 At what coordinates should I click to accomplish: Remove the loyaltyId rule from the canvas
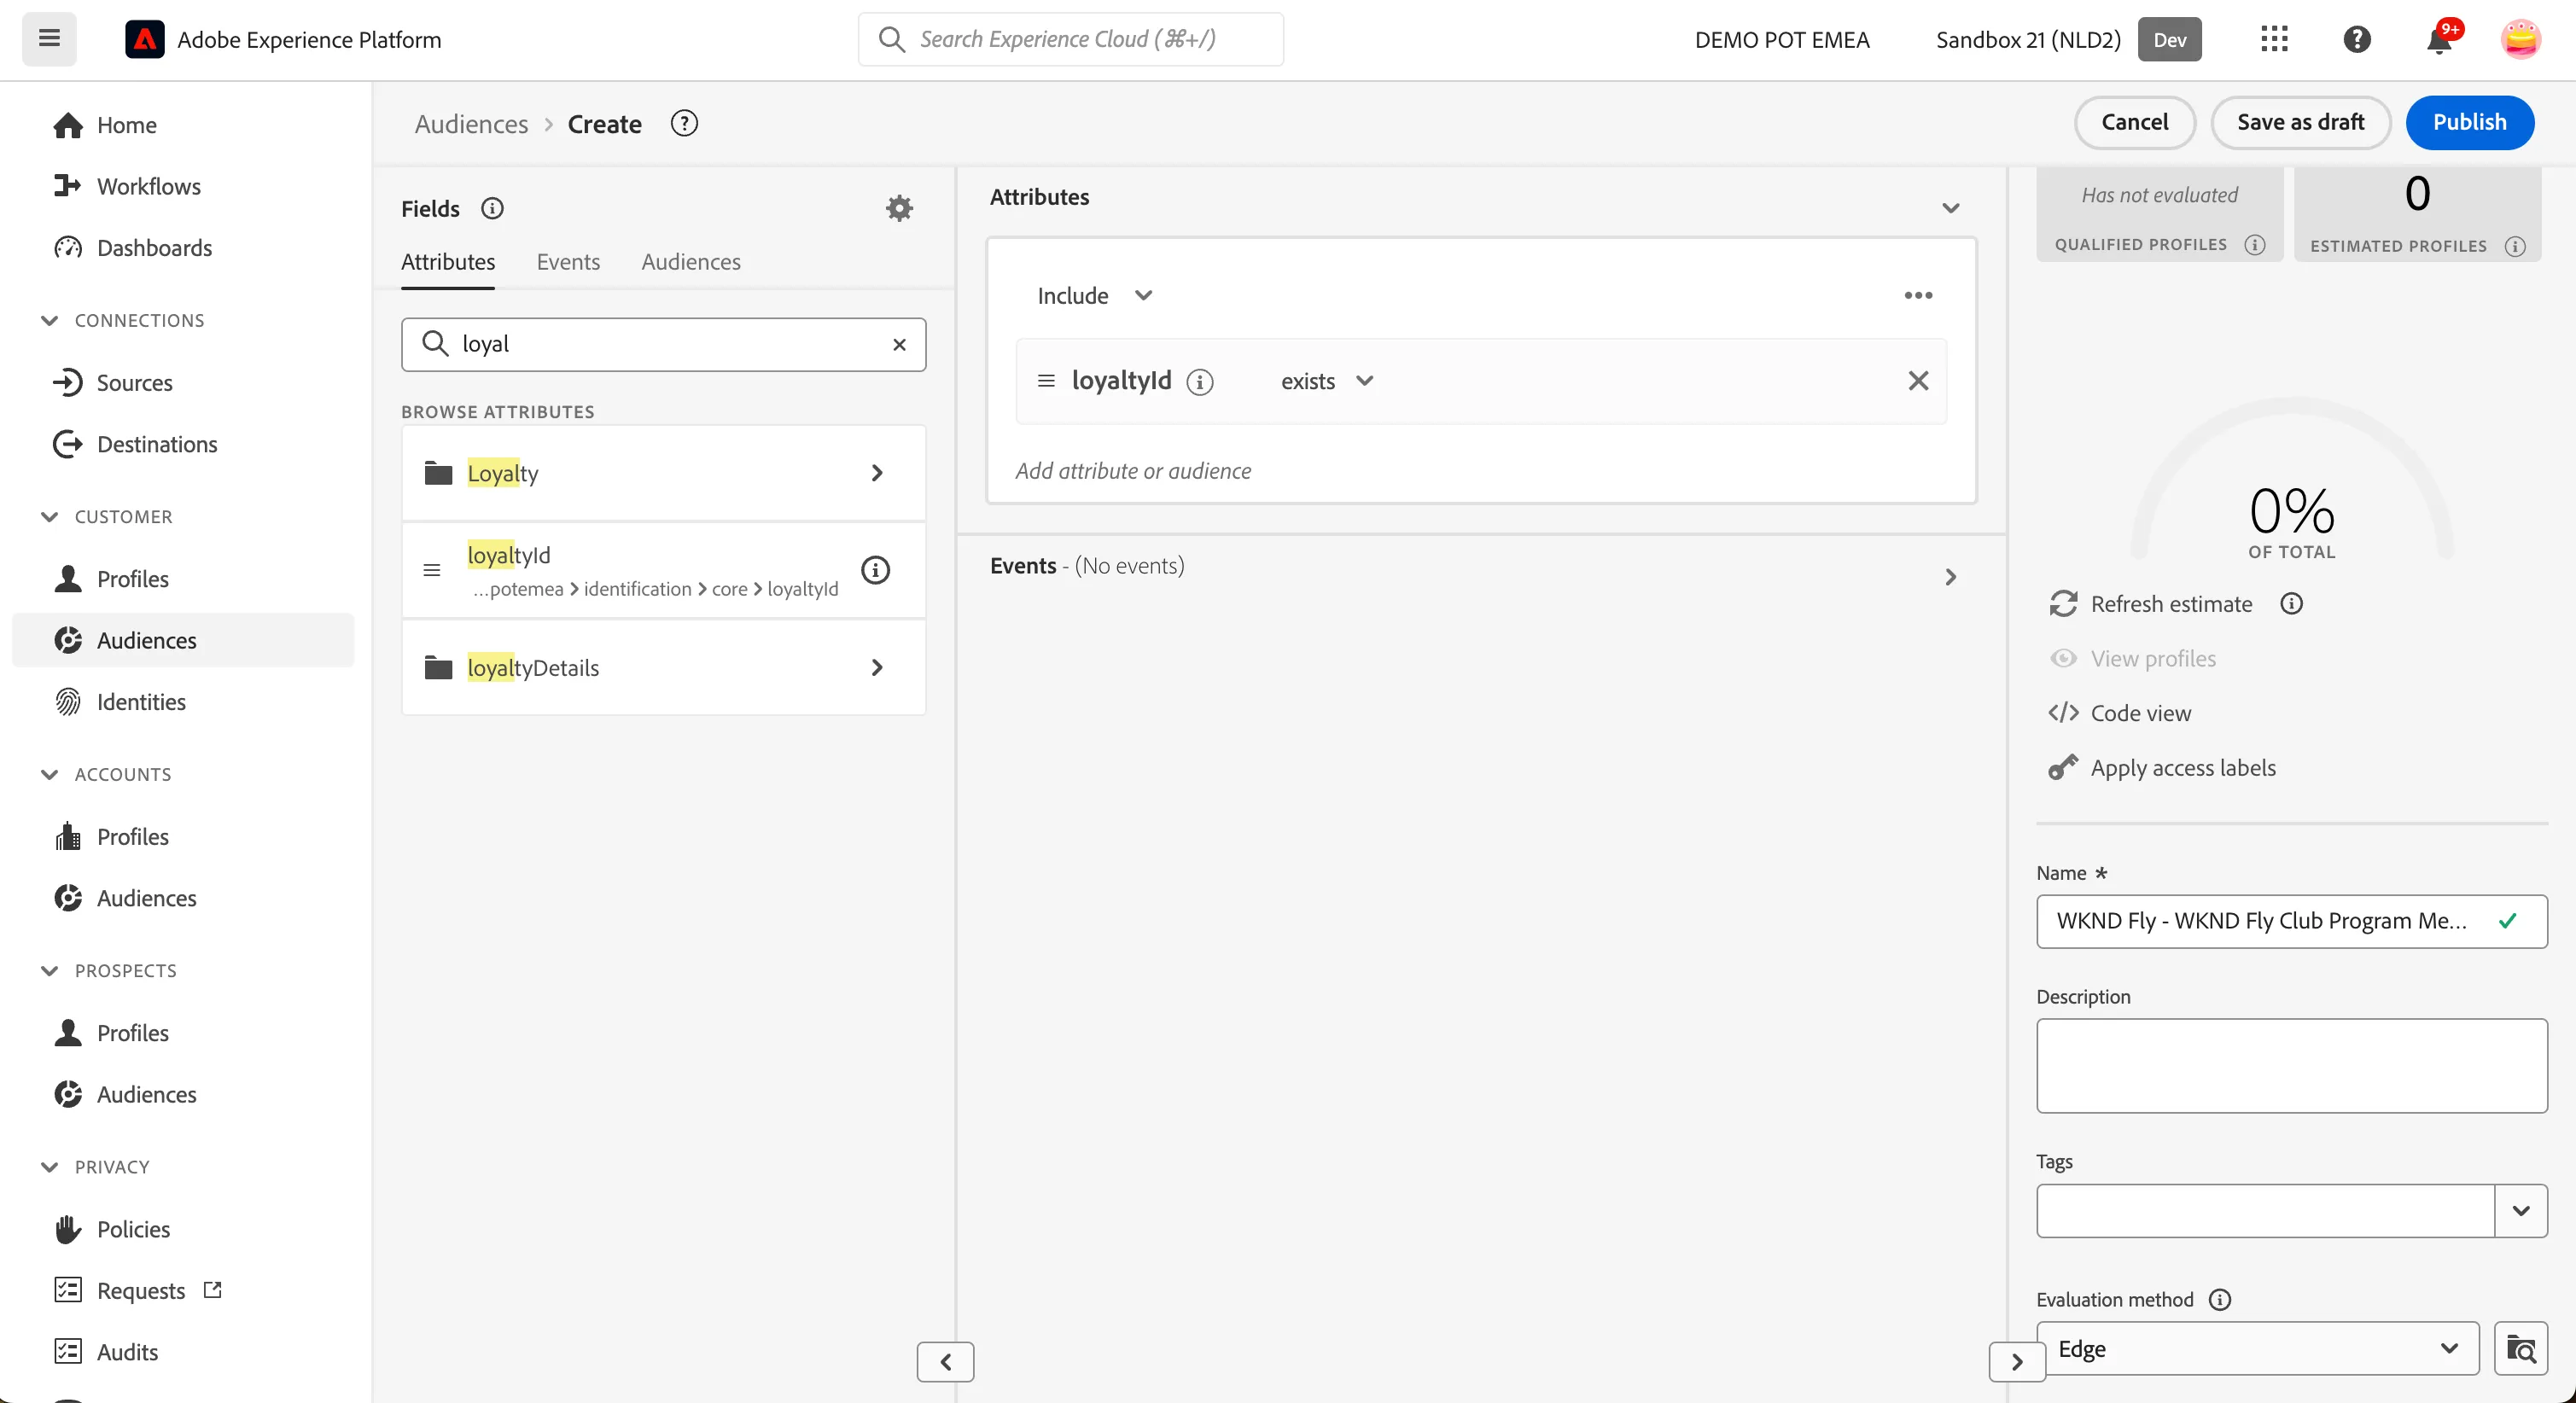[1918, 380]
